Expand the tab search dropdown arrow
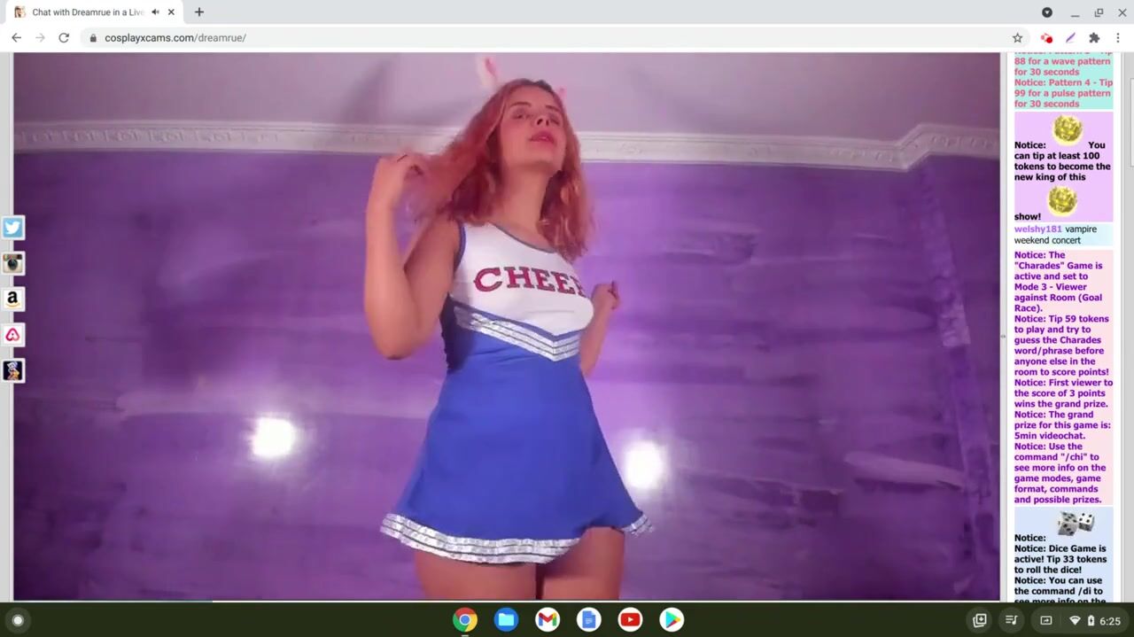 [x=1046, y=12]
